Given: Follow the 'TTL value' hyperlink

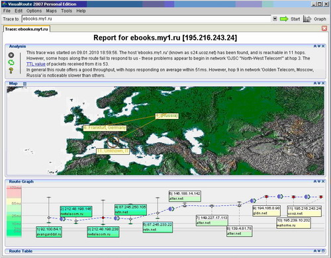Looking at the screenshot, I should (36, 64).
